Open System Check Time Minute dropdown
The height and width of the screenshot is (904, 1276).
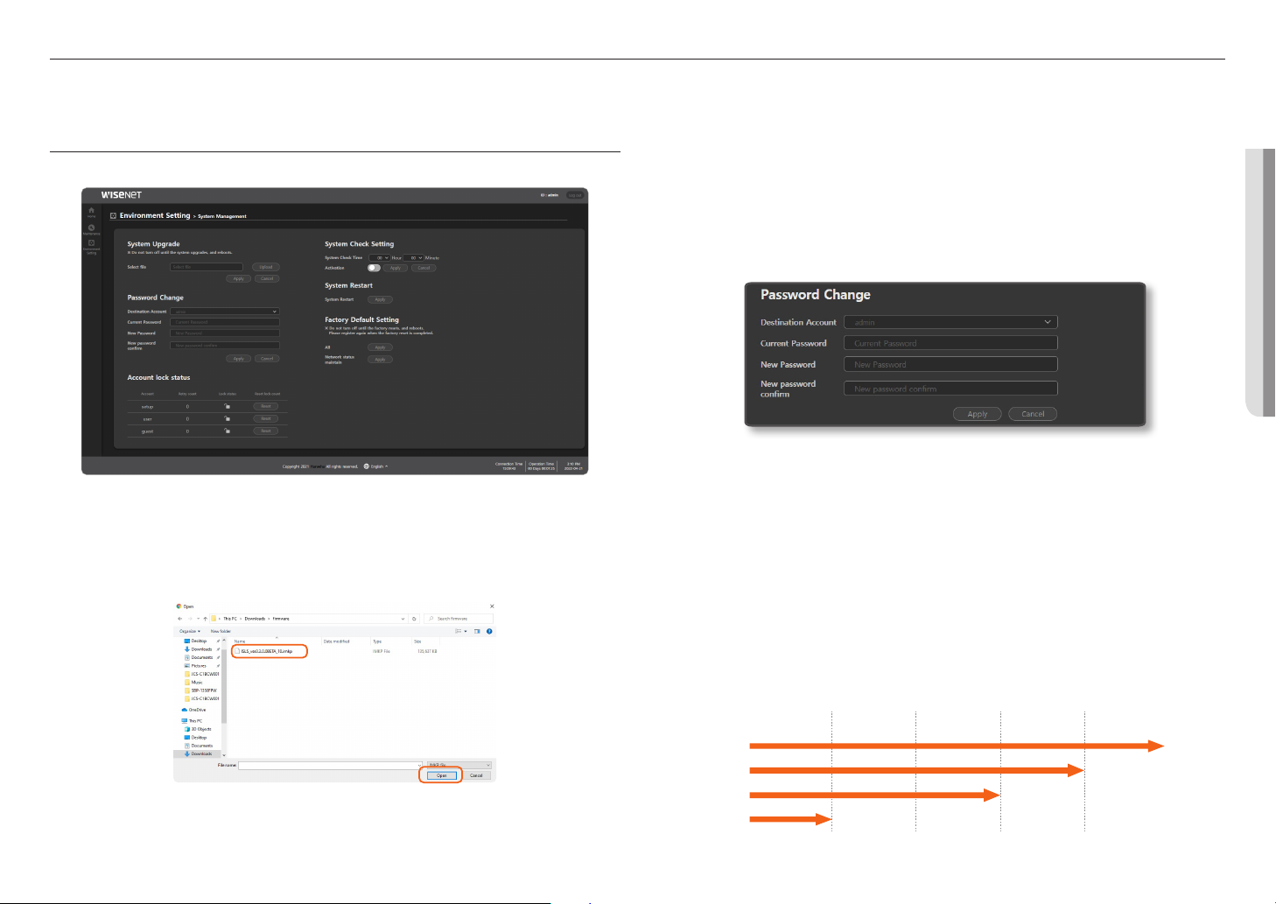413,258
